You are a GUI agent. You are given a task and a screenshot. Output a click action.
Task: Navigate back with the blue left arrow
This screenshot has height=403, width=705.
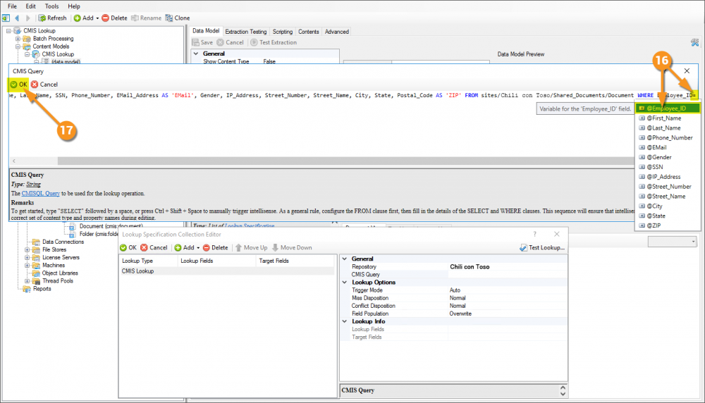(x=16, y=18)
